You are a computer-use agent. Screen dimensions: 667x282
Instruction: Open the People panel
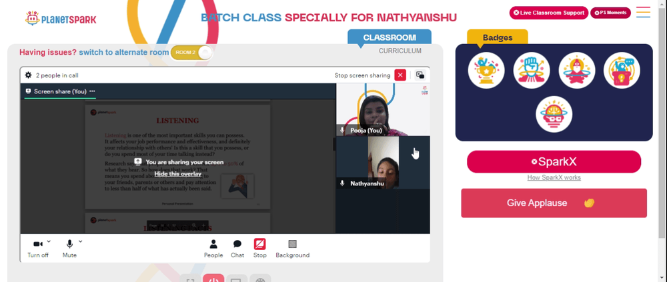(x=213, y=249)
